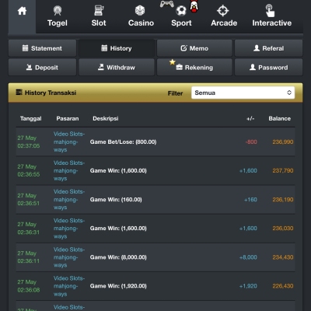This screenshot has height=311, width=311.
Task: Open the Interactive touch icon
Action: [270, 11]
